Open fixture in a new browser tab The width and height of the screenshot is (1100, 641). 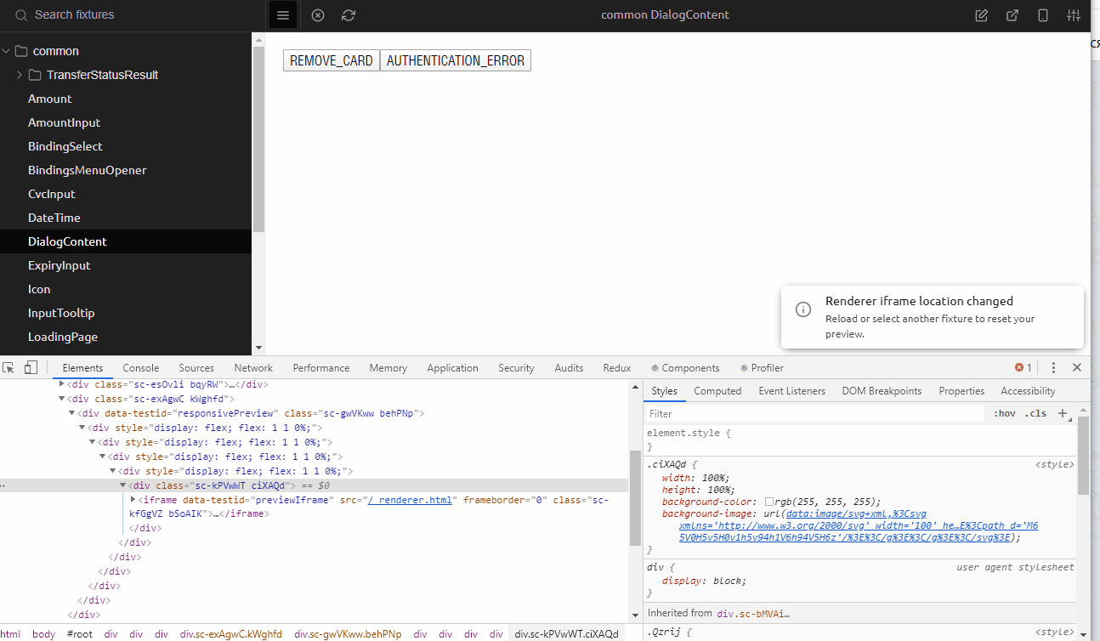(x=1012, y=15)
